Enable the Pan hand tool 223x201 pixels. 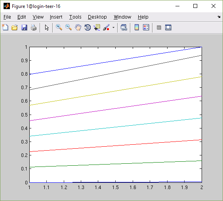pyautogui.click(x=78, y=27)
